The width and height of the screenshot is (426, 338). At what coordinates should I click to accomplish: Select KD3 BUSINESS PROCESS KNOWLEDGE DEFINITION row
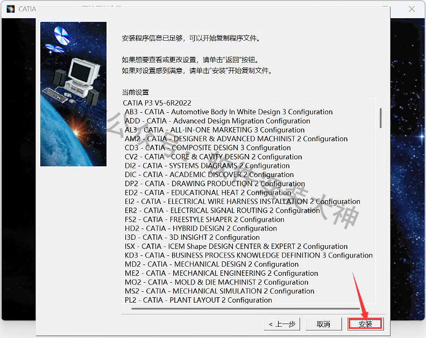(x=248, y=255)
